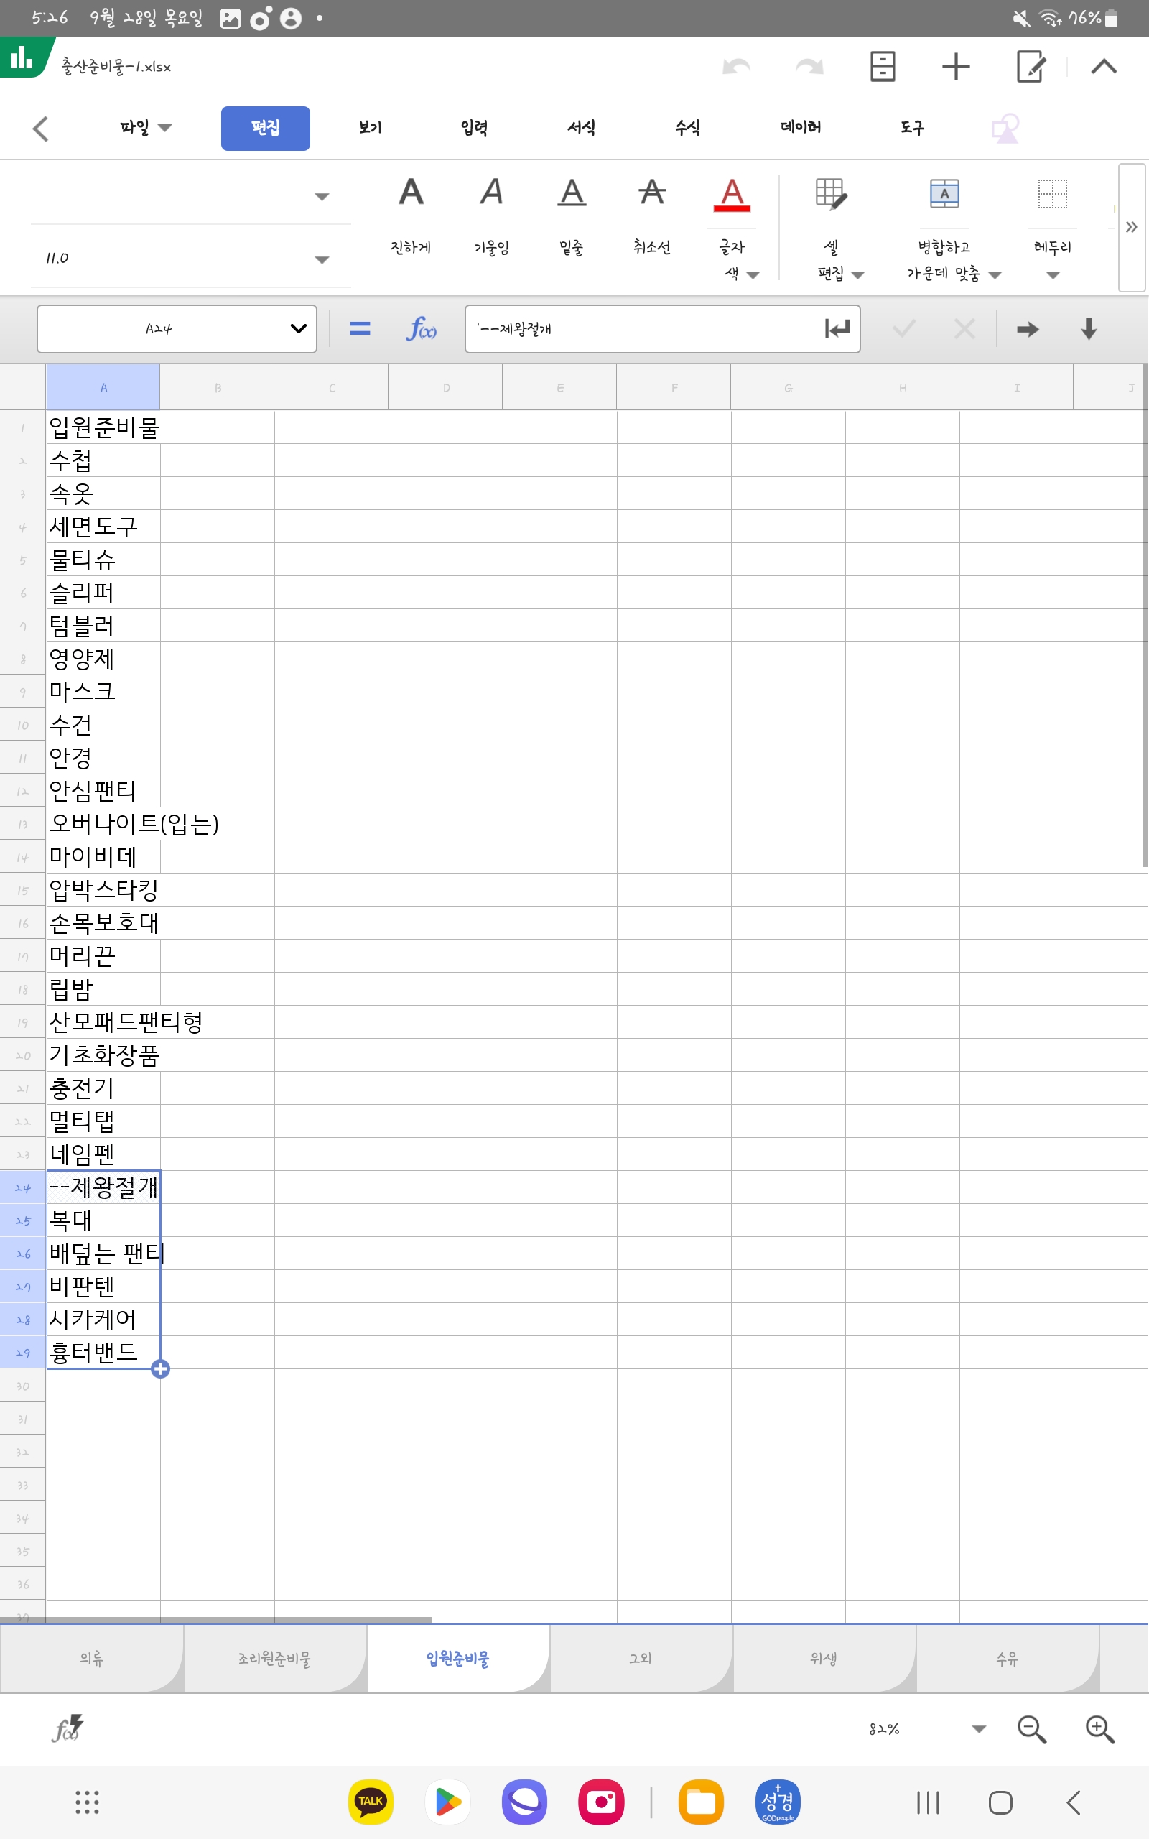The height and width of the screenshot is (1839, 1149).
Task: Toggle italic (기울임) formatting
Action: [x=491, y=193]
